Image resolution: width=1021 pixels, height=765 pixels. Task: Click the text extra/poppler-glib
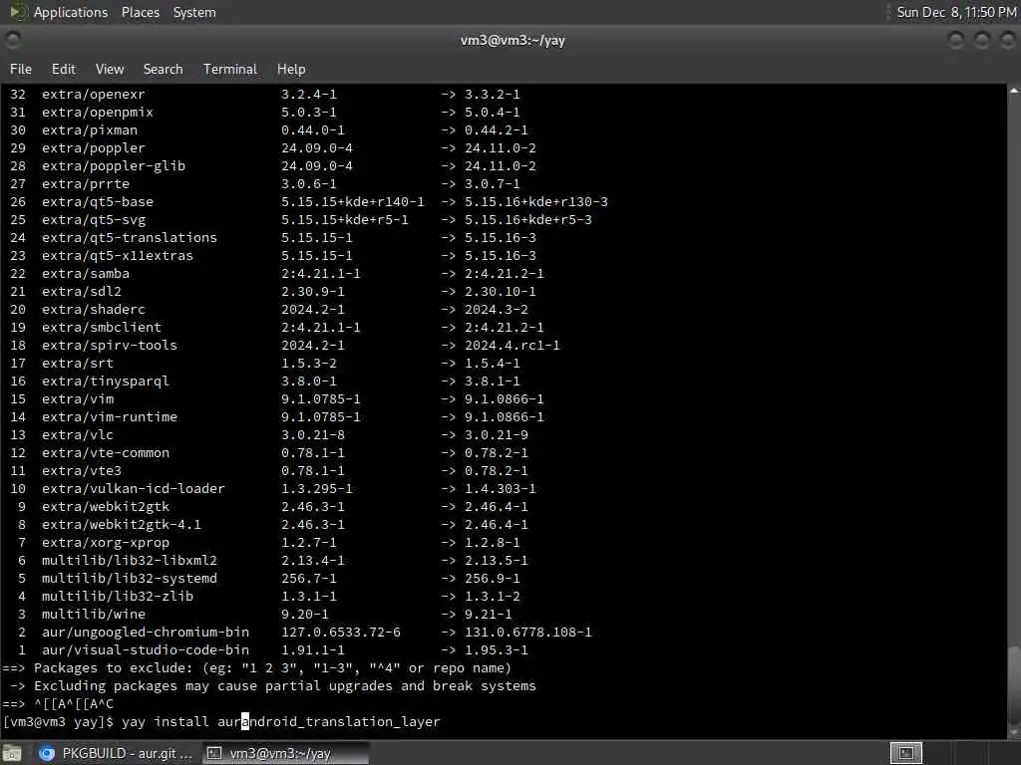click(x=114, y=166)
